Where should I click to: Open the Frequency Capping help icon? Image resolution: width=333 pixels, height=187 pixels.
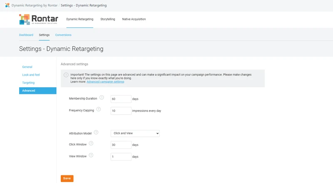click(x=99, y=109)
